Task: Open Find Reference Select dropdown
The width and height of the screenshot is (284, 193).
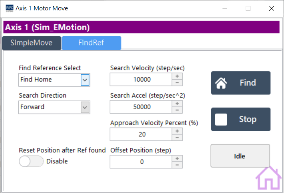Action: coord(85,80)
